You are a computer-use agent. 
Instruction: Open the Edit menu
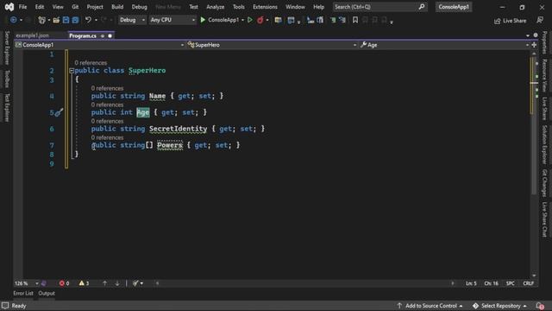pos(40,7)
